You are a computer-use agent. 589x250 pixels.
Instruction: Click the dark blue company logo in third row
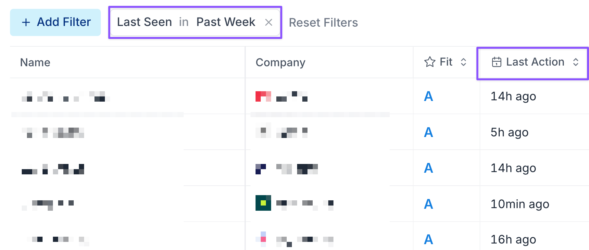260,169
